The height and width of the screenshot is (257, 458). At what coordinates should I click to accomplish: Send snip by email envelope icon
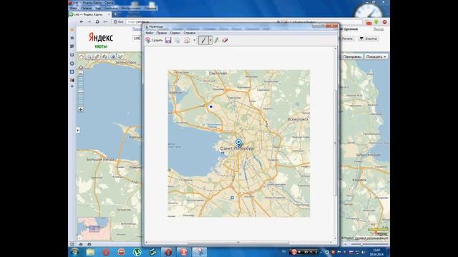[187, 40]
